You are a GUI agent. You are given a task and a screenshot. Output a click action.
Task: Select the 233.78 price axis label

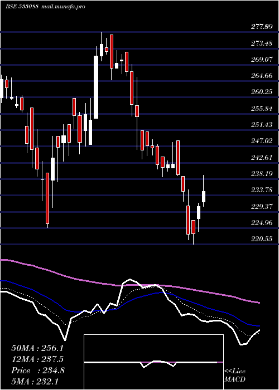pos(262,190)
